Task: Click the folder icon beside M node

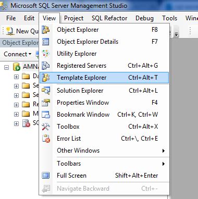Action: pos(26,114)
